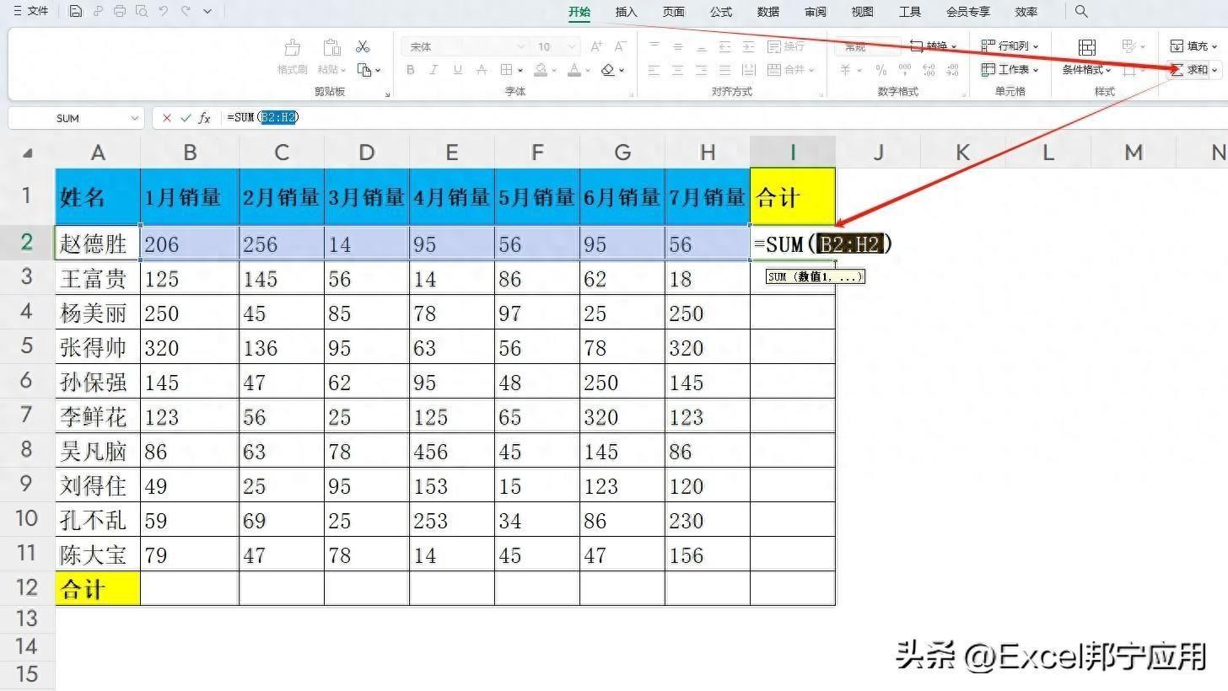Click cell with value 456

pos(452,451)
